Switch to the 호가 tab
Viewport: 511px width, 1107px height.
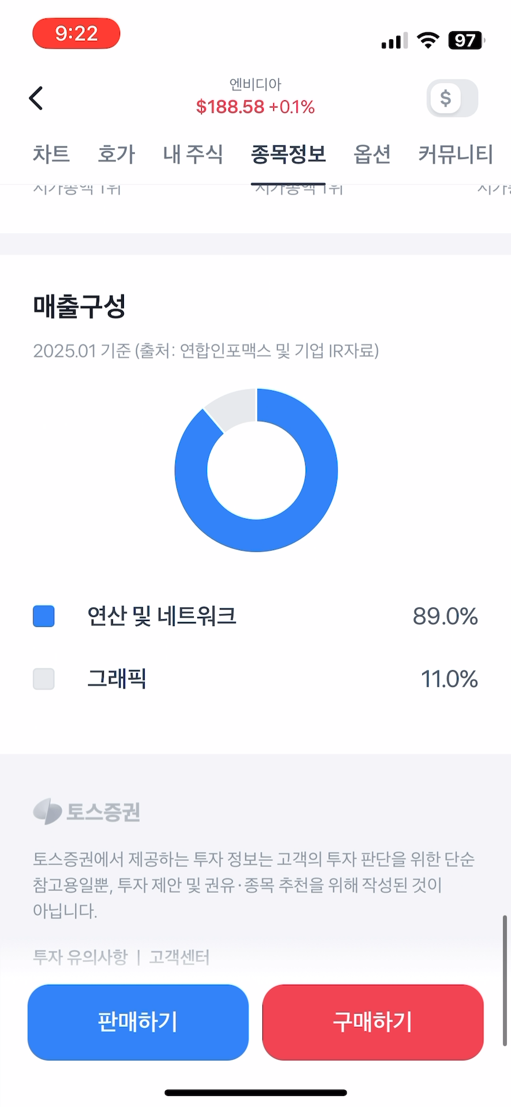(116, 154)
